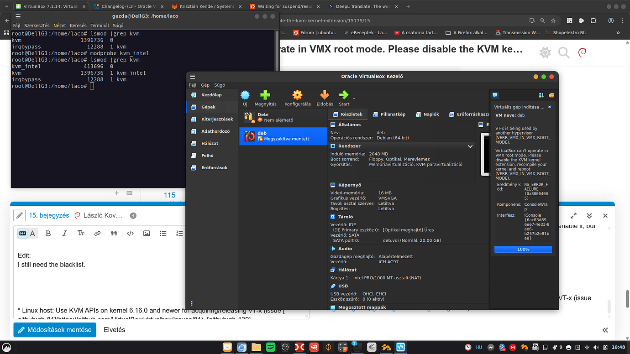
Task: Insert preformatted code in the post editor
Action: tap(130, 233)
